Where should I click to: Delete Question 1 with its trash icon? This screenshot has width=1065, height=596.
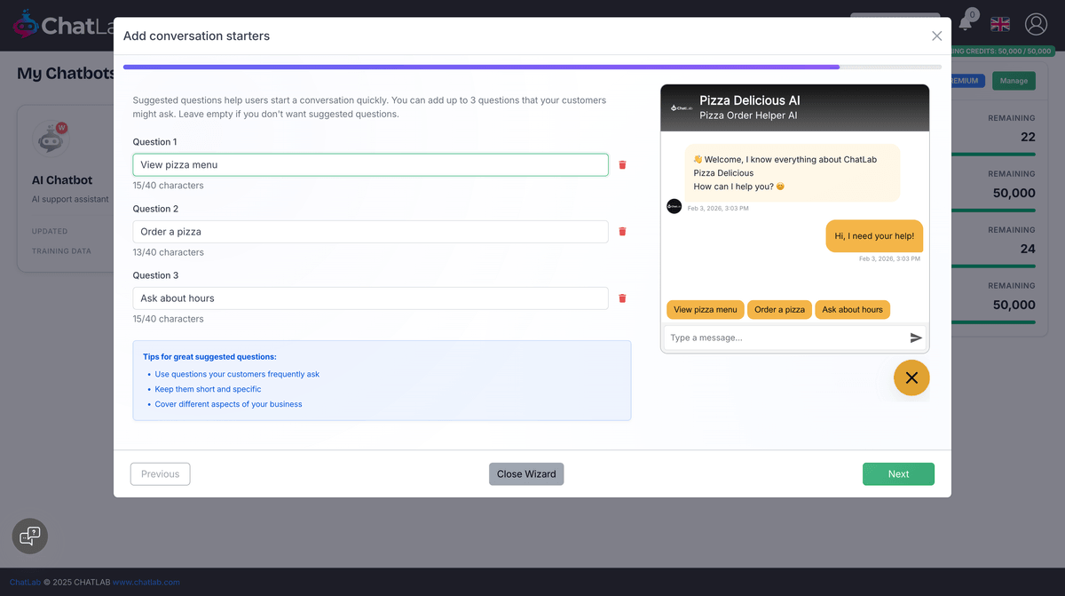(622, 164)
